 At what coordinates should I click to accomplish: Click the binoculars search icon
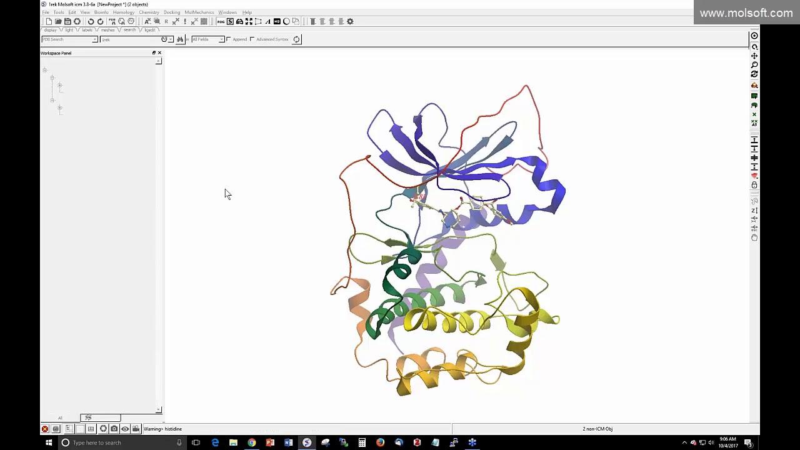coord(180,39)
